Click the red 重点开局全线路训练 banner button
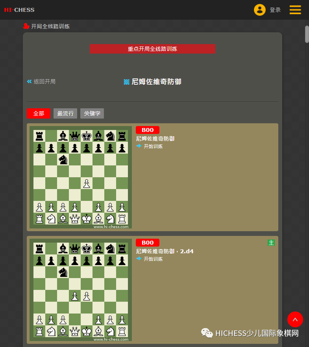Image resolution: width=309 pixels, height=347 pixels. [x=152, y=49]
